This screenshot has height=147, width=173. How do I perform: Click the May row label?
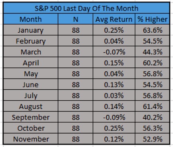coord(31,73)
